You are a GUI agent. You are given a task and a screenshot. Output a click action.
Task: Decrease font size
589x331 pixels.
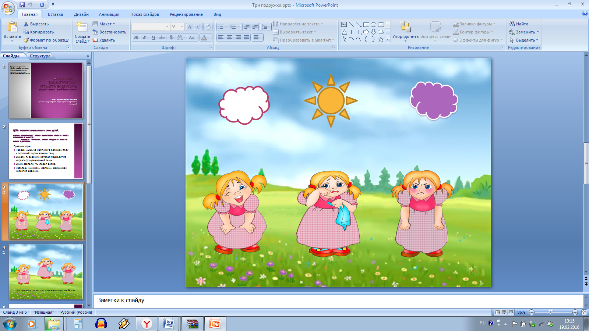pos(198,27)
